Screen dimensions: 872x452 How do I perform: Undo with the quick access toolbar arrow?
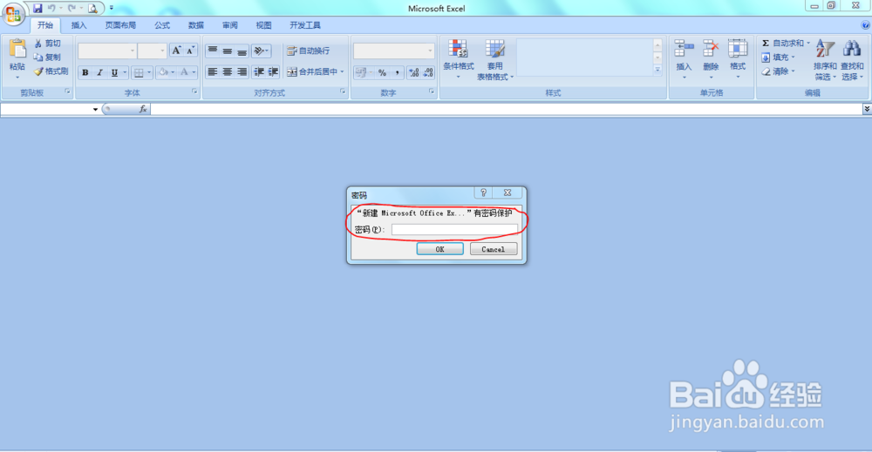click(51, 9)
